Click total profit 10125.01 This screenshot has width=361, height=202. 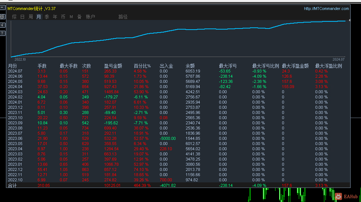pyautogui.click(x=112, y=185)
